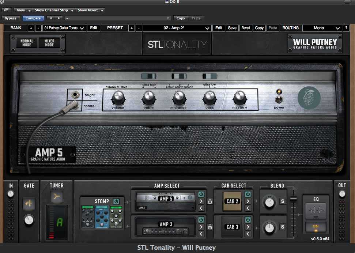This screenshot has width=355, height=253.
Task: Select the blue stomp pedal
Action: coord(102,217)
